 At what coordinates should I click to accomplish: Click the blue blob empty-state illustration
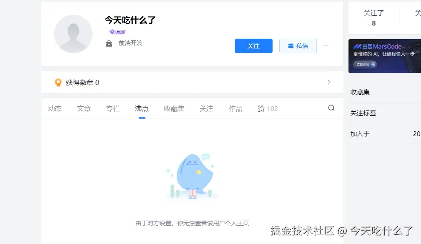tap(192, 176)
